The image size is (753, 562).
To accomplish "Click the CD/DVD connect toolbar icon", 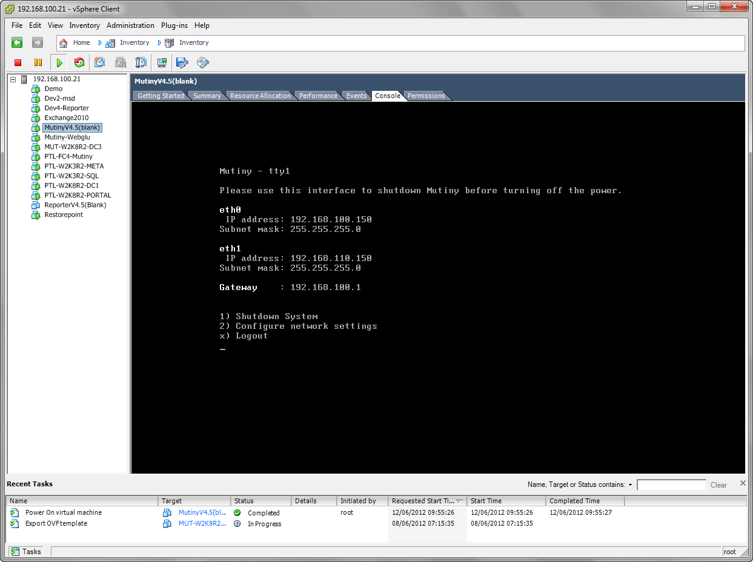I will 203,62.
